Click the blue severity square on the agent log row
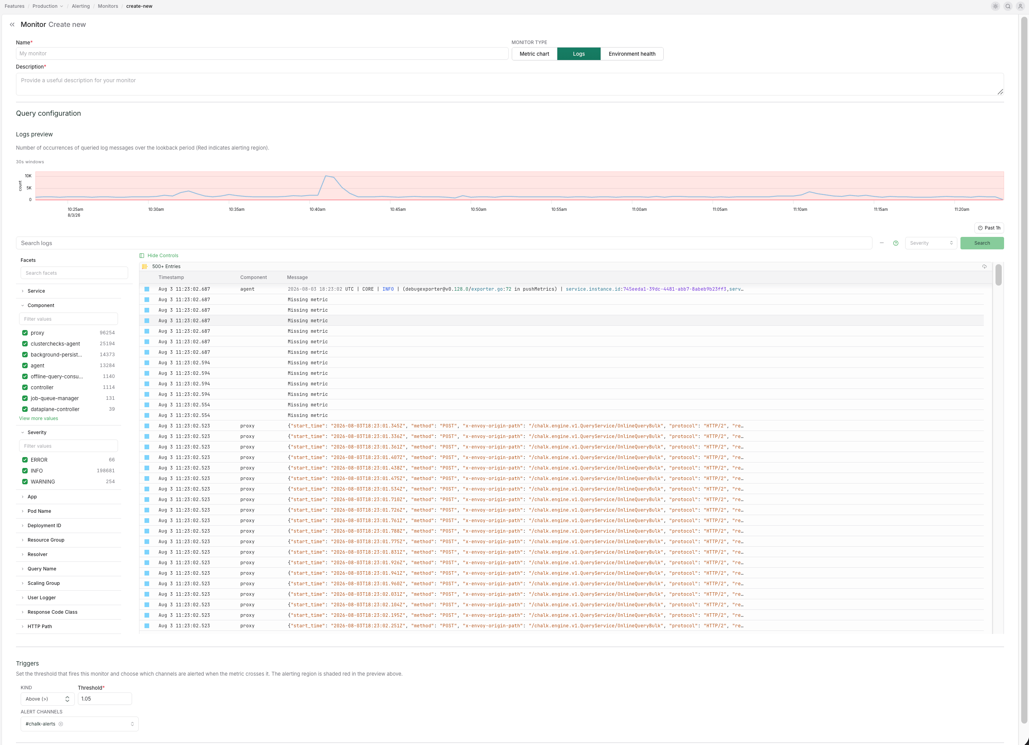The height and width of the screenshot is (745, 1029). (x=147, y=289)
